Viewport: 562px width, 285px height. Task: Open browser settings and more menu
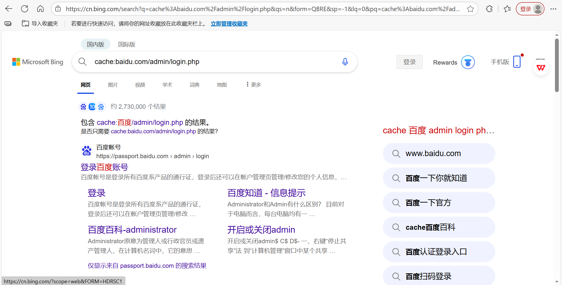click(553, 9)
